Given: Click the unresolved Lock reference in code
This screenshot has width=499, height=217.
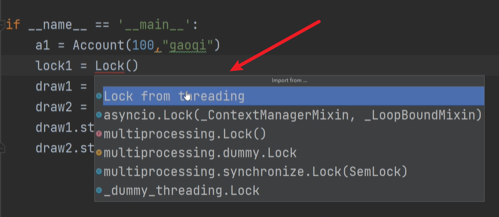Looking at the screenshot, I should (110, 66).
